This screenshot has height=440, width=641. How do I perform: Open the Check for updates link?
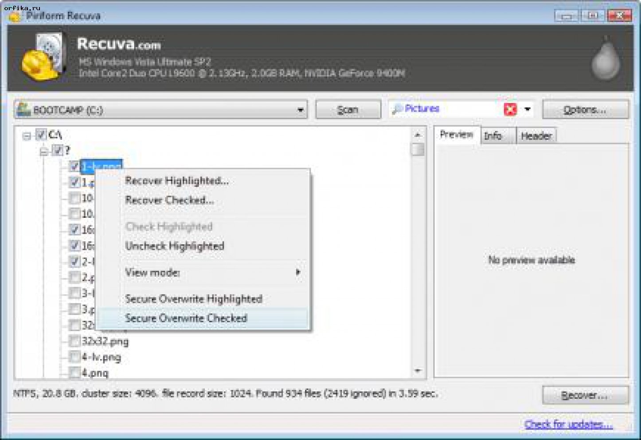568,425
